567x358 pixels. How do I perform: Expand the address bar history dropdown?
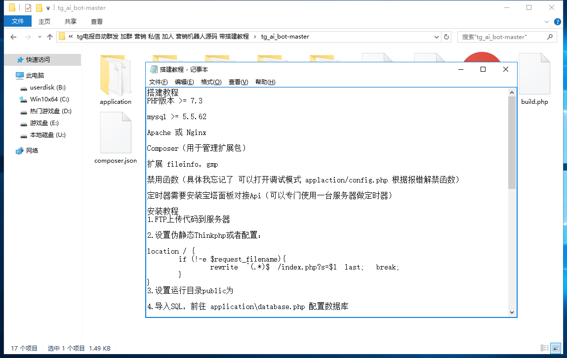[436, 37]
